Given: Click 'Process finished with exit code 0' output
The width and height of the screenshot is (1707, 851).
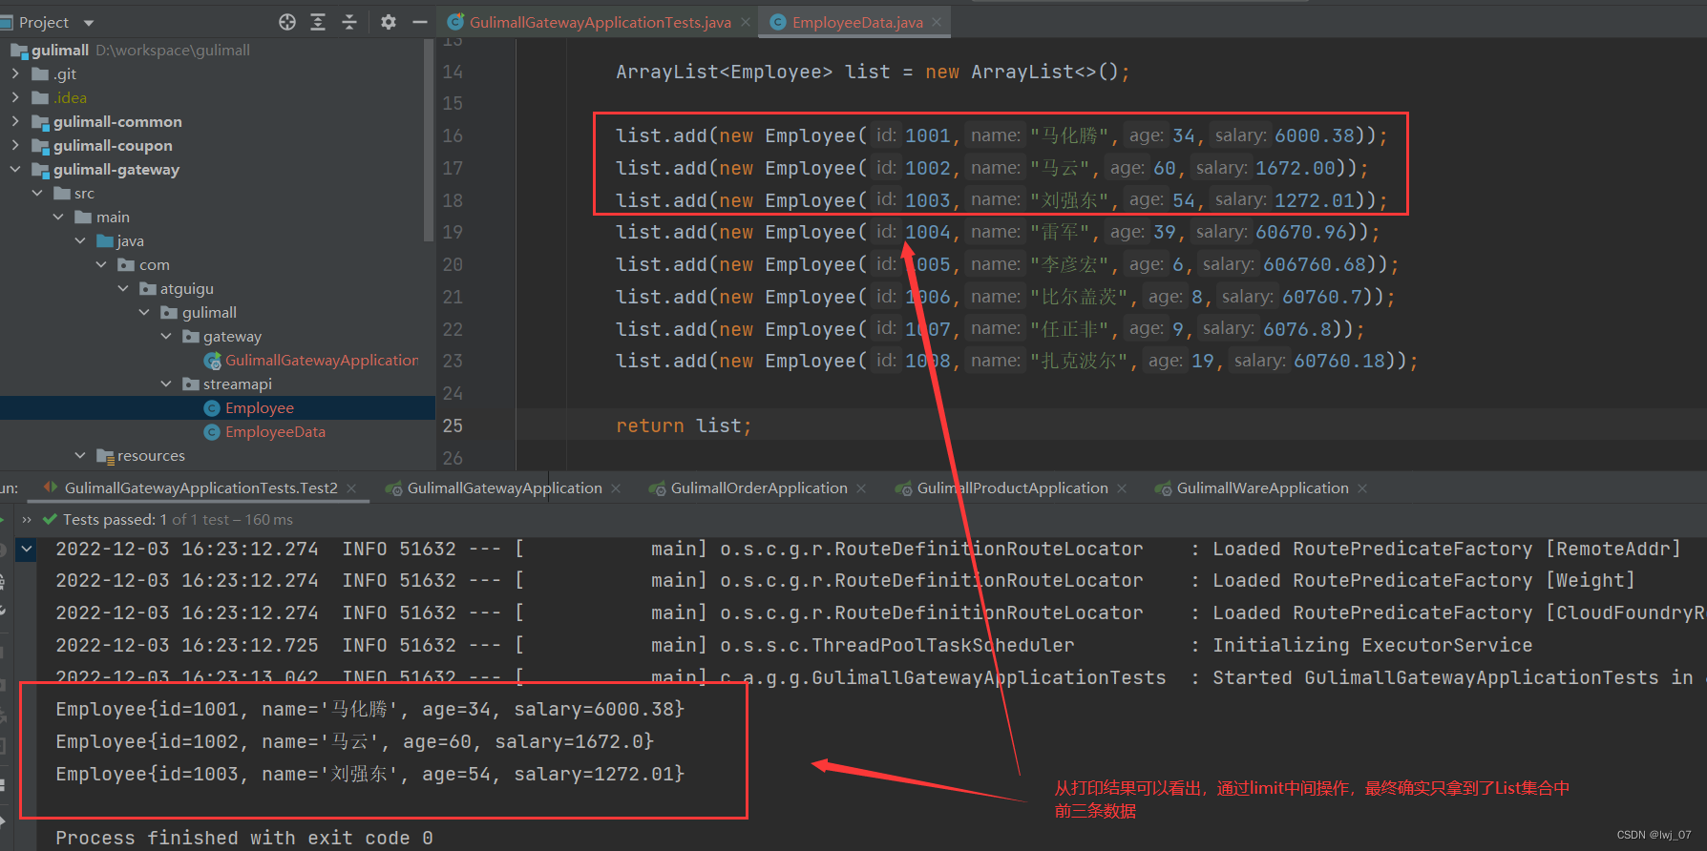Looking at the screenshot, I should click(244, 838).
